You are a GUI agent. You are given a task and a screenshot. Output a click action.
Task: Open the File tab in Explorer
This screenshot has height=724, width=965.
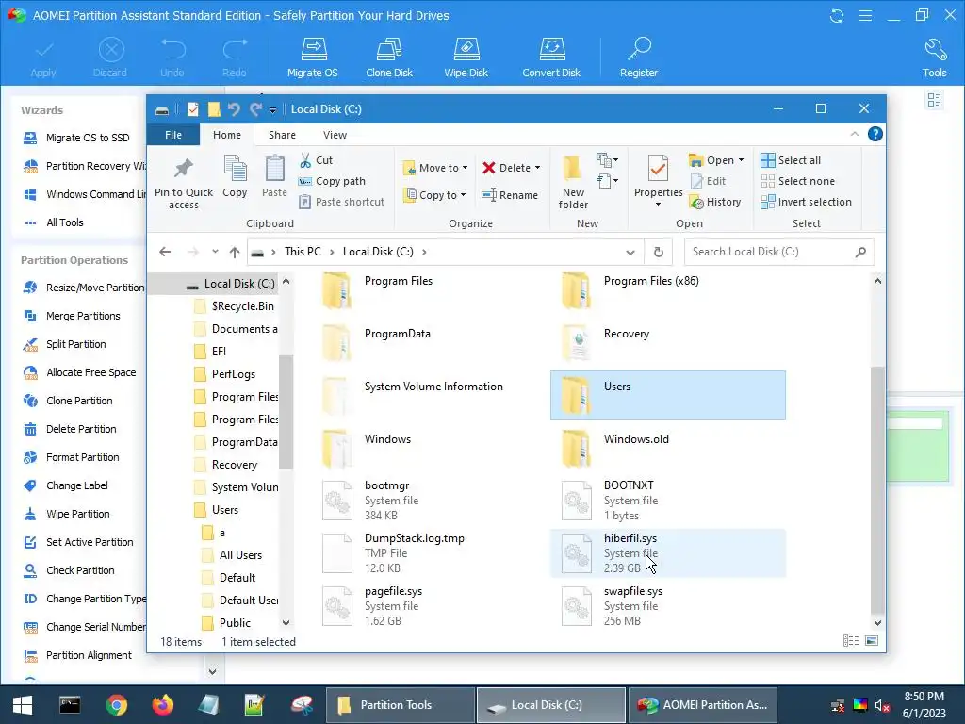[173, 135]
